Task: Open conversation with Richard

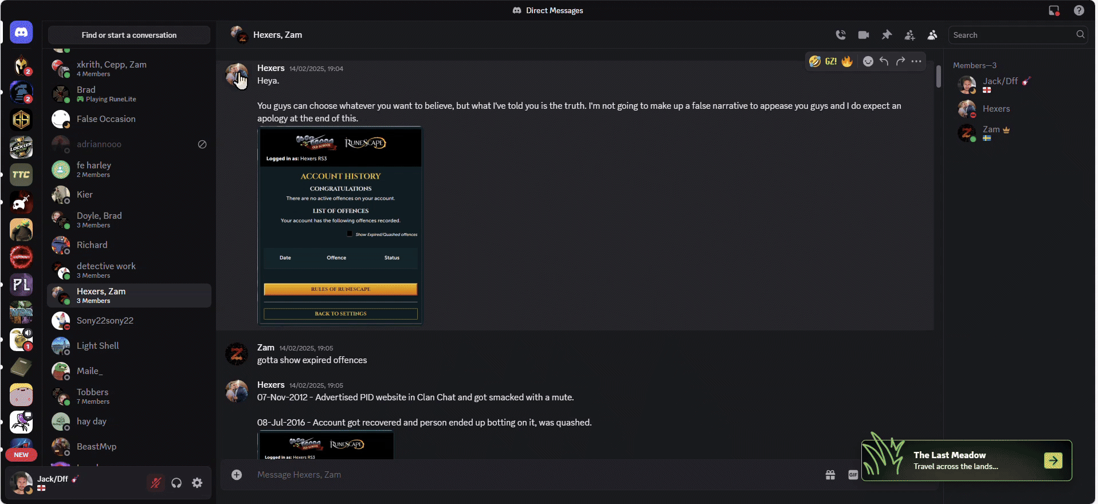Action: pos(129,245)
